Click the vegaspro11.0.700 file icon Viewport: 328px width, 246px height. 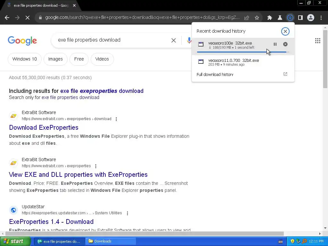click(201, 61)
